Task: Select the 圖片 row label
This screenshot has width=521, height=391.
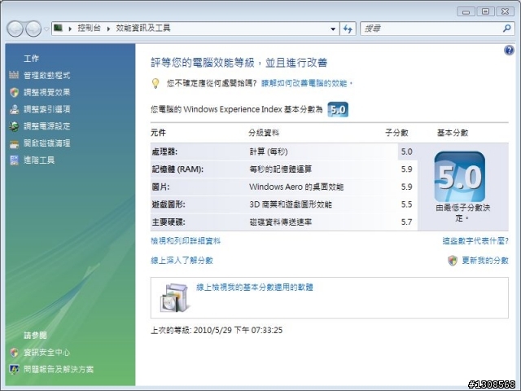Action: pyautogui.click(x=160, y=187)
